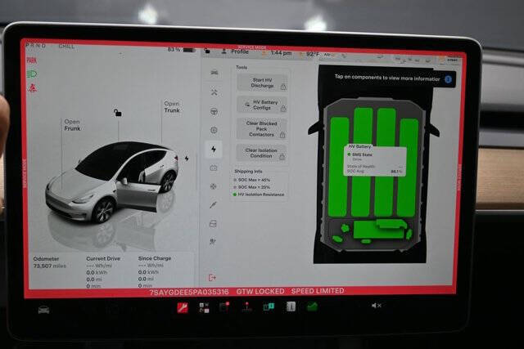Screen dimensions: 524x349
Task: Tap the charge port lightning icon near car
Action: pos(187,159)
